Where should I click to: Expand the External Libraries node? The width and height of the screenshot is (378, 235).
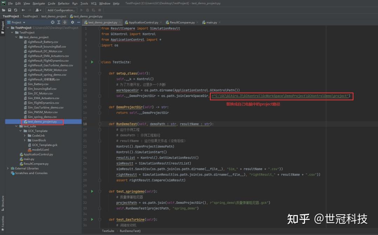[x=8, y=168]
